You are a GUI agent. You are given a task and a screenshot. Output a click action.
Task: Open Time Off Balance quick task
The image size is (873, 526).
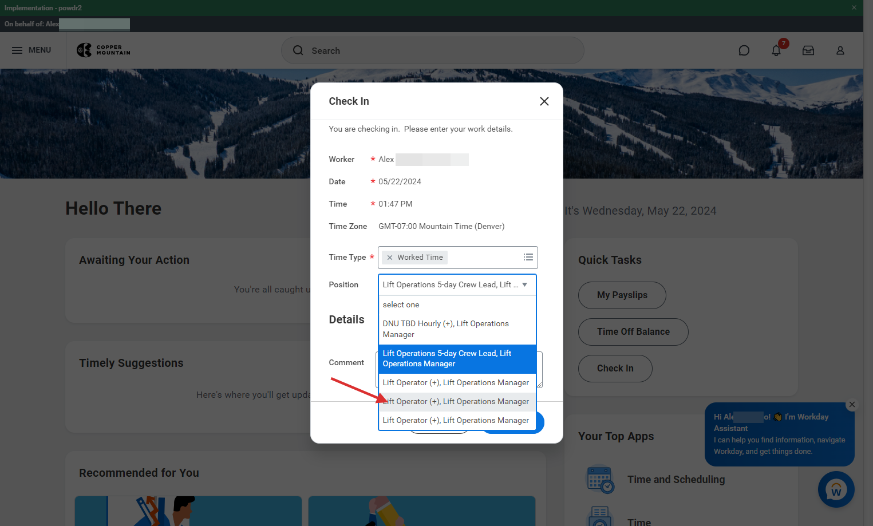pos(633,332)
